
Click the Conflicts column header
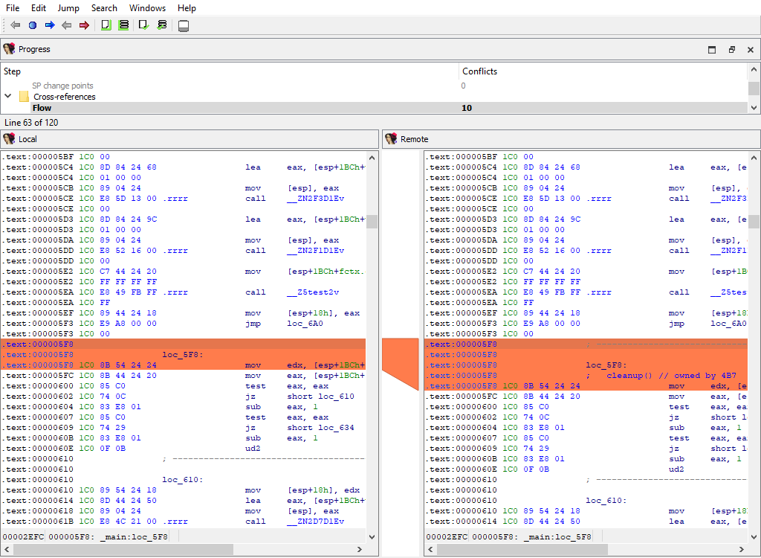tap(479, 71)
